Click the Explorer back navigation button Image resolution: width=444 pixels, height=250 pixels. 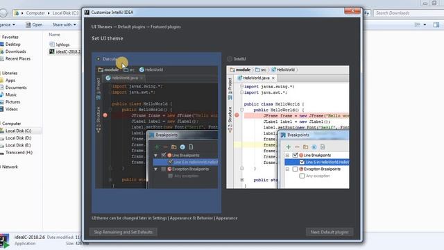[x=3, y=13]
